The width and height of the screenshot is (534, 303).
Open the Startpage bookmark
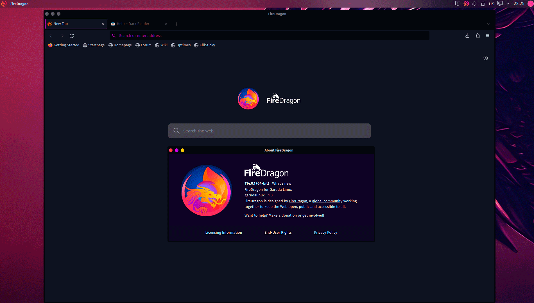click(94, 45)
